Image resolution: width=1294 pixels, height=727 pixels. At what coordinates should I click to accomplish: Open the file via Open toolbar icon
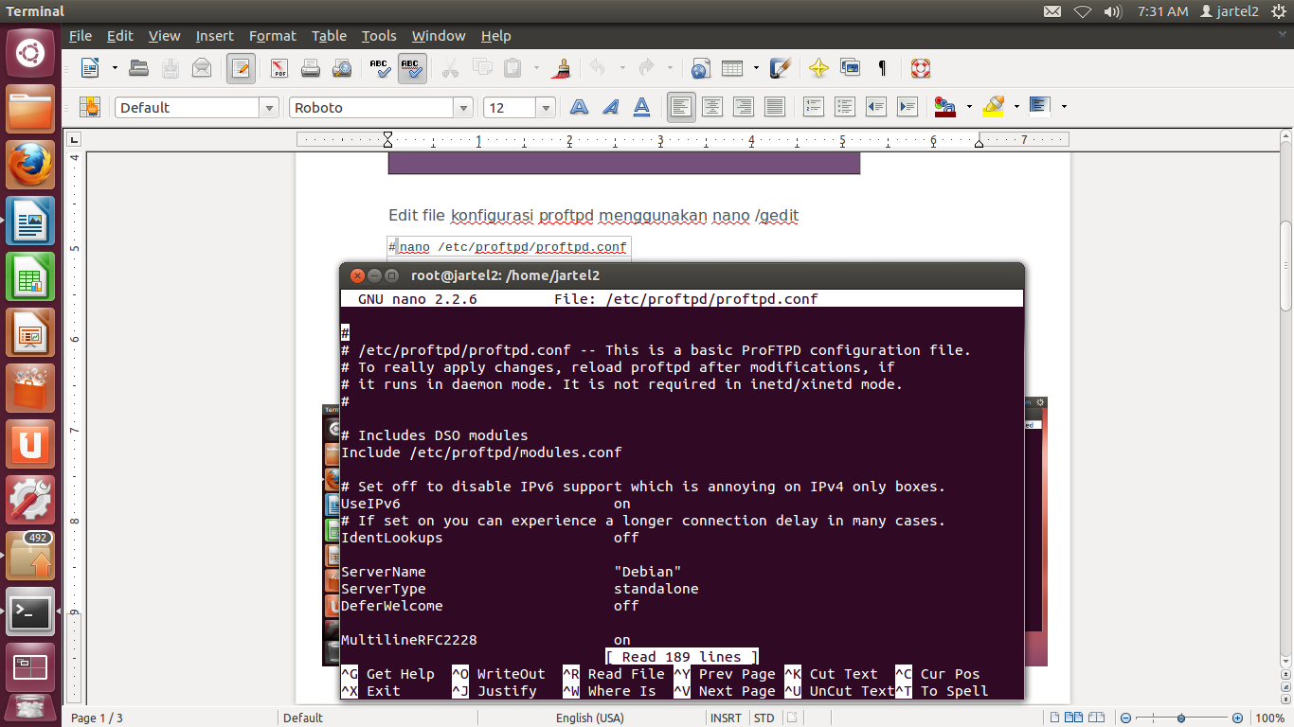click(139, 68)
